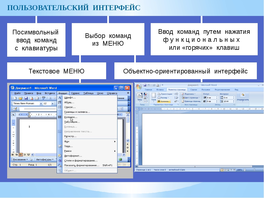264x198 pixels.
Task: Click Redo icon in Word 2007 quick access toolbar
Action: pyautogui.click(x=154, y=85)
